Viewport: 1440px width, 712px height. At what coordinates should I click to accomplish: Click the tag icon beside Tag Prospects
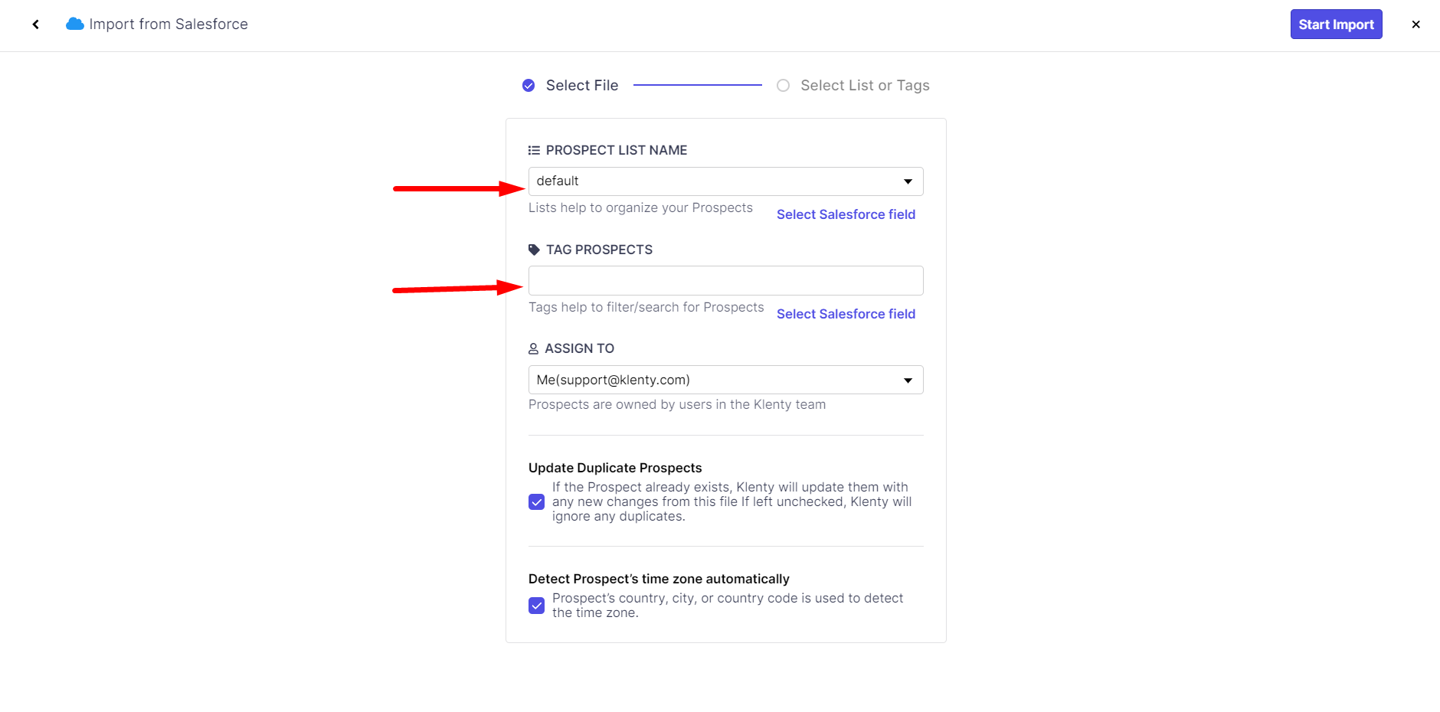point(534,250)
